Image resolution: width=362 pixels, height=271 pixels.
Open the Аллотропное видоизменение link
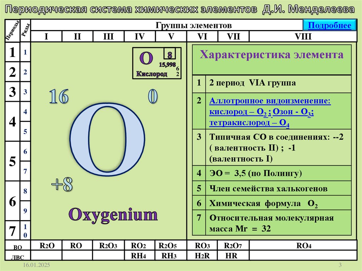tap(270, 112)
